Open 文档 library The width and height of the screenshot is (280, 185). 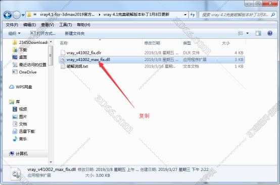pyautogui.click(x=23, y=124)
